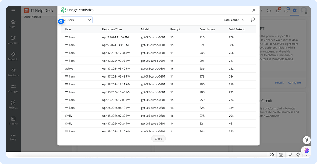Click the admin settings gear icon
Screen dimensions: 317x164
pos(294,11)
